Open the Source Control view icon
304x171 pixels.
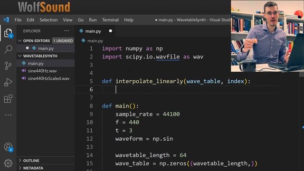click(x=8, y=66)
